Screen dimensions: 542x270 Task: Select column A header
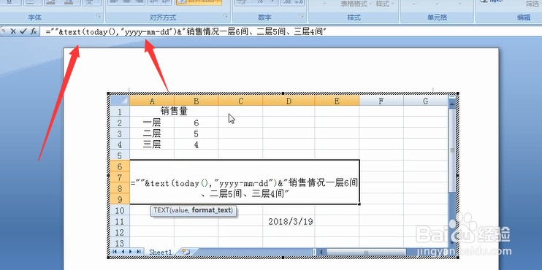152,101
